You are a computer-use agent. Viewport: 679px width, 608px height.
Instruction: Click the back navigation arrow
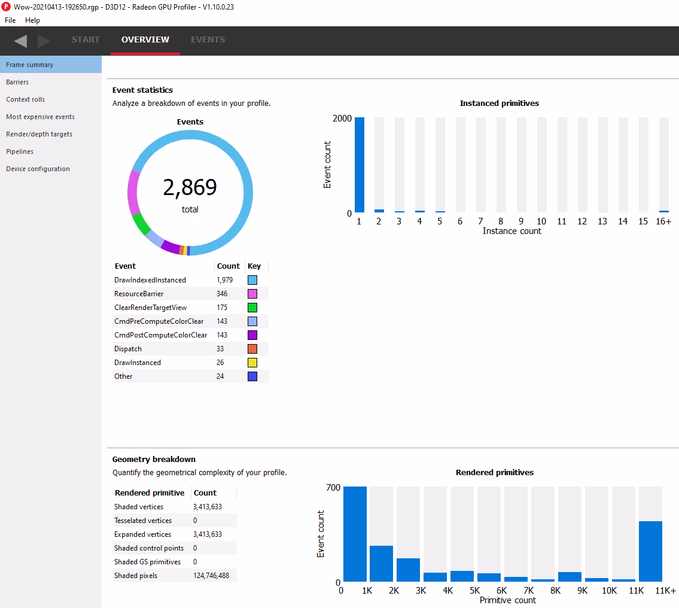click(x=20, y=41)
